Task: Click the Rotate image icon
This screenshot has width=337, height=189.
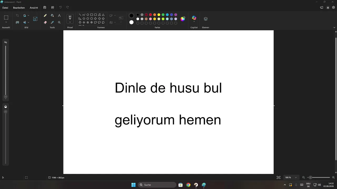Action: coord(24,15)
